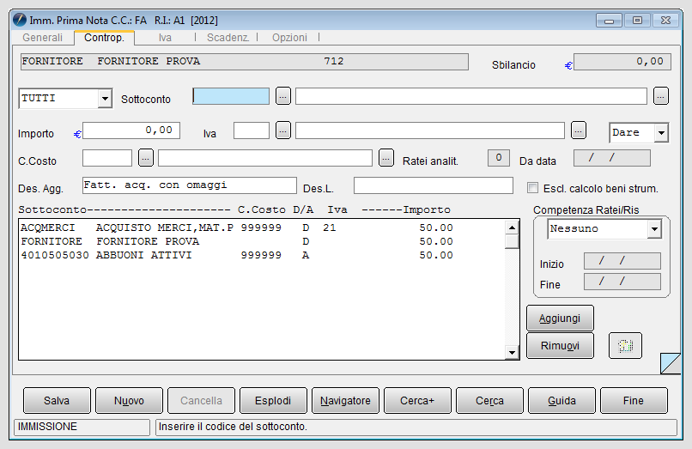Image resolution: width=692 pixels, height=449 pixels.
Task: Click the Fine date field under Competenza
Action: (622, 282)
